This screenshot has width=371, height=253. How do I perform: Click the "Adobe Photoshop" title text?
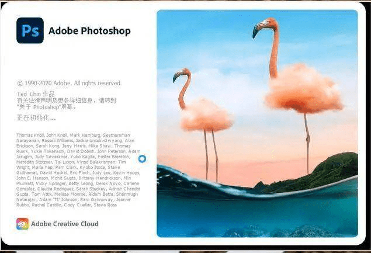pos(89,31)
